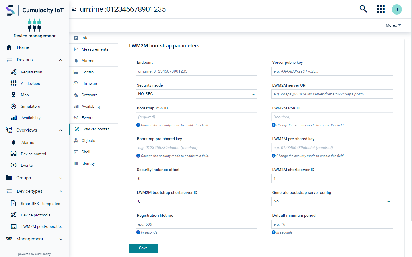
Task: Collapse the Device types section
Action: (60, 191)
